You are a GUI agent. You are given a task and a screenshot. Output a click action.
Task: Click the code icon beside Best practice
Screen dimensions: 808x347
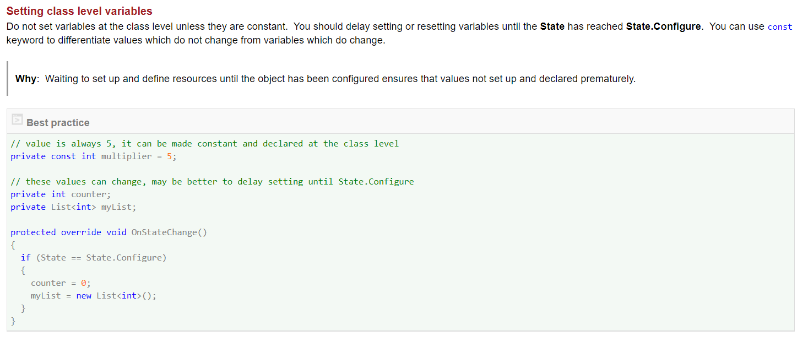click(x=17, y=122)
